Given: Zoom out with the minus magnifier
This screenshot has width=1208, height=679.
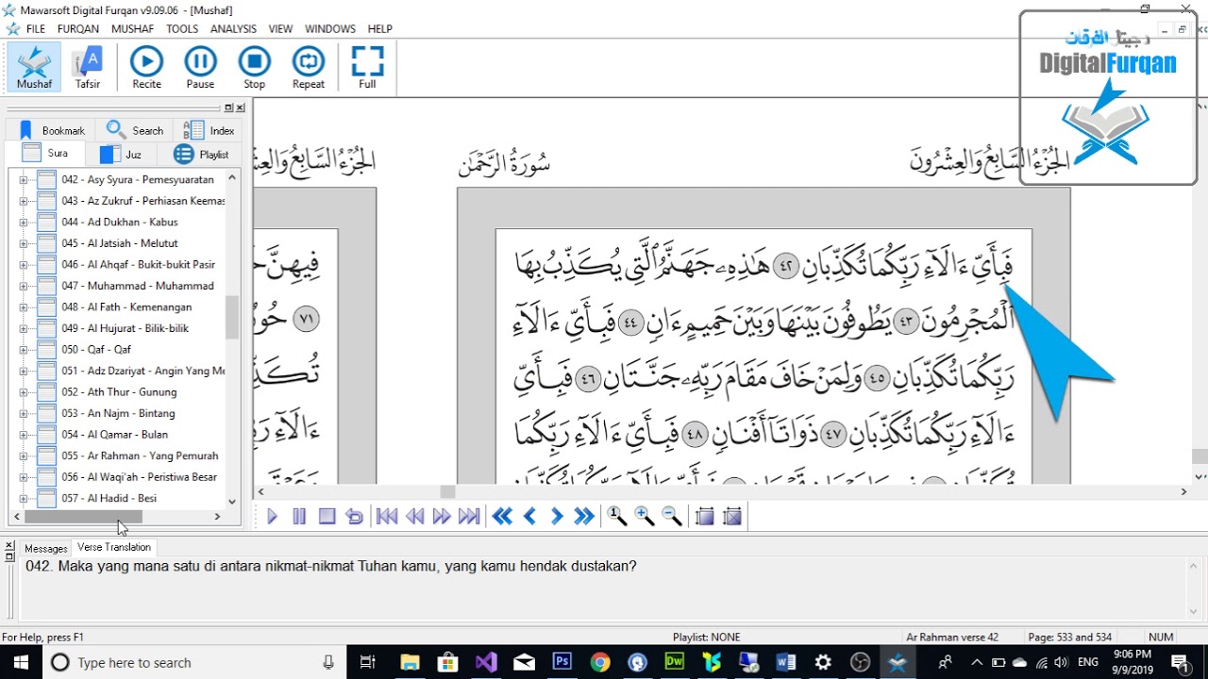Looking at the screenshot, I should coord(672,516).
